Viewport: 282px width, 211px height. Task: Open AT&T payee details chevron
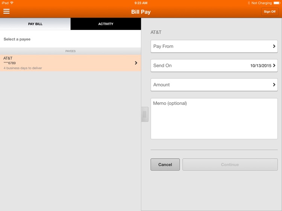(136, 63)
